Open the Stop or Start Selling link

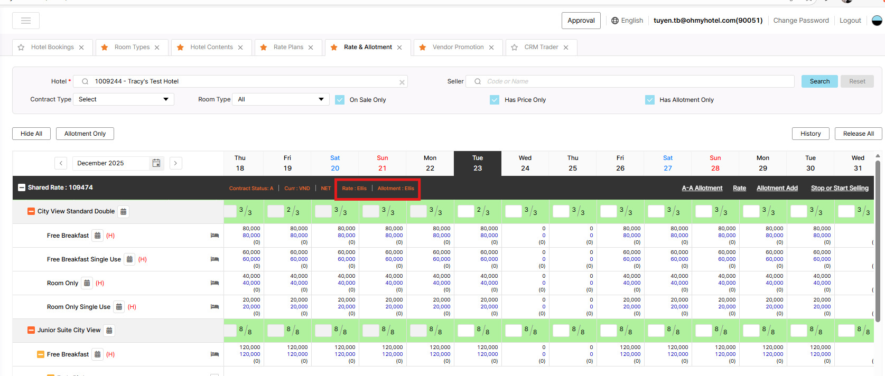[840, 188]
